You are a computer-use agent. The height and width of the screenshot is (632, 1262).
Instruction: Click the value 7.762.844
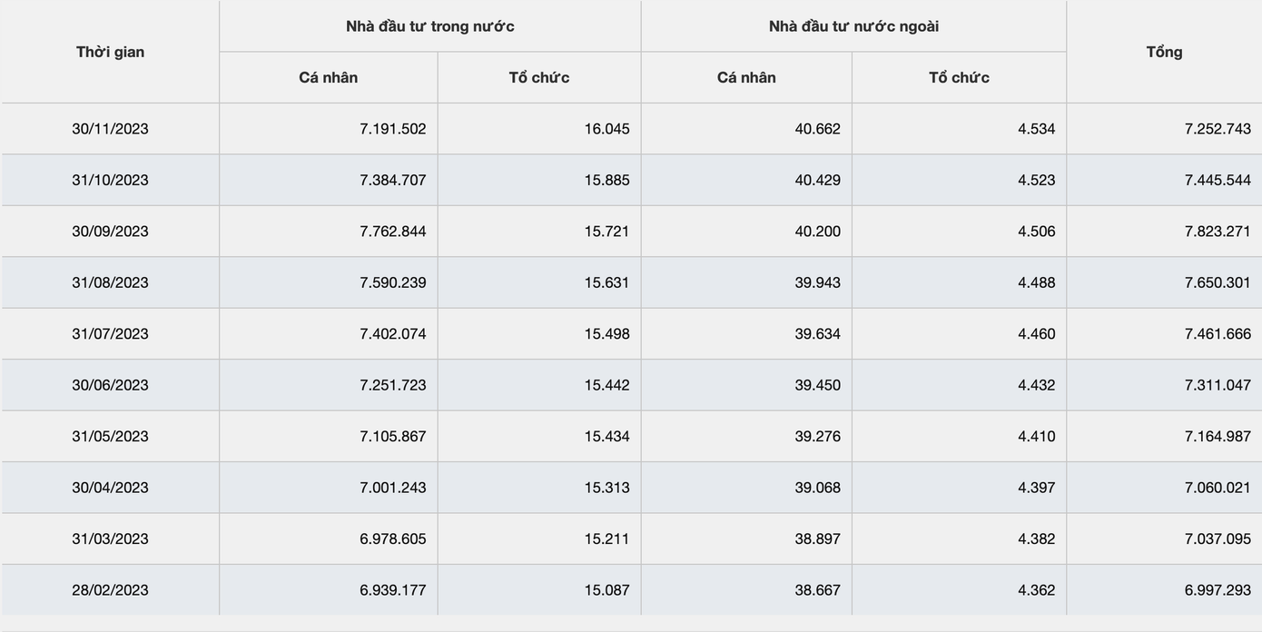392,232
